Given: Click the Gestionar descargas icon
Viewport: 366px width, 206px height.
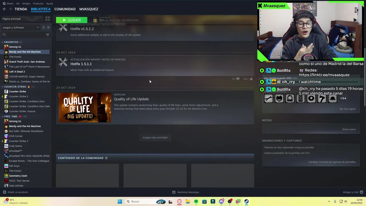Looking at the screenshot, I should [x=174, y=192].
